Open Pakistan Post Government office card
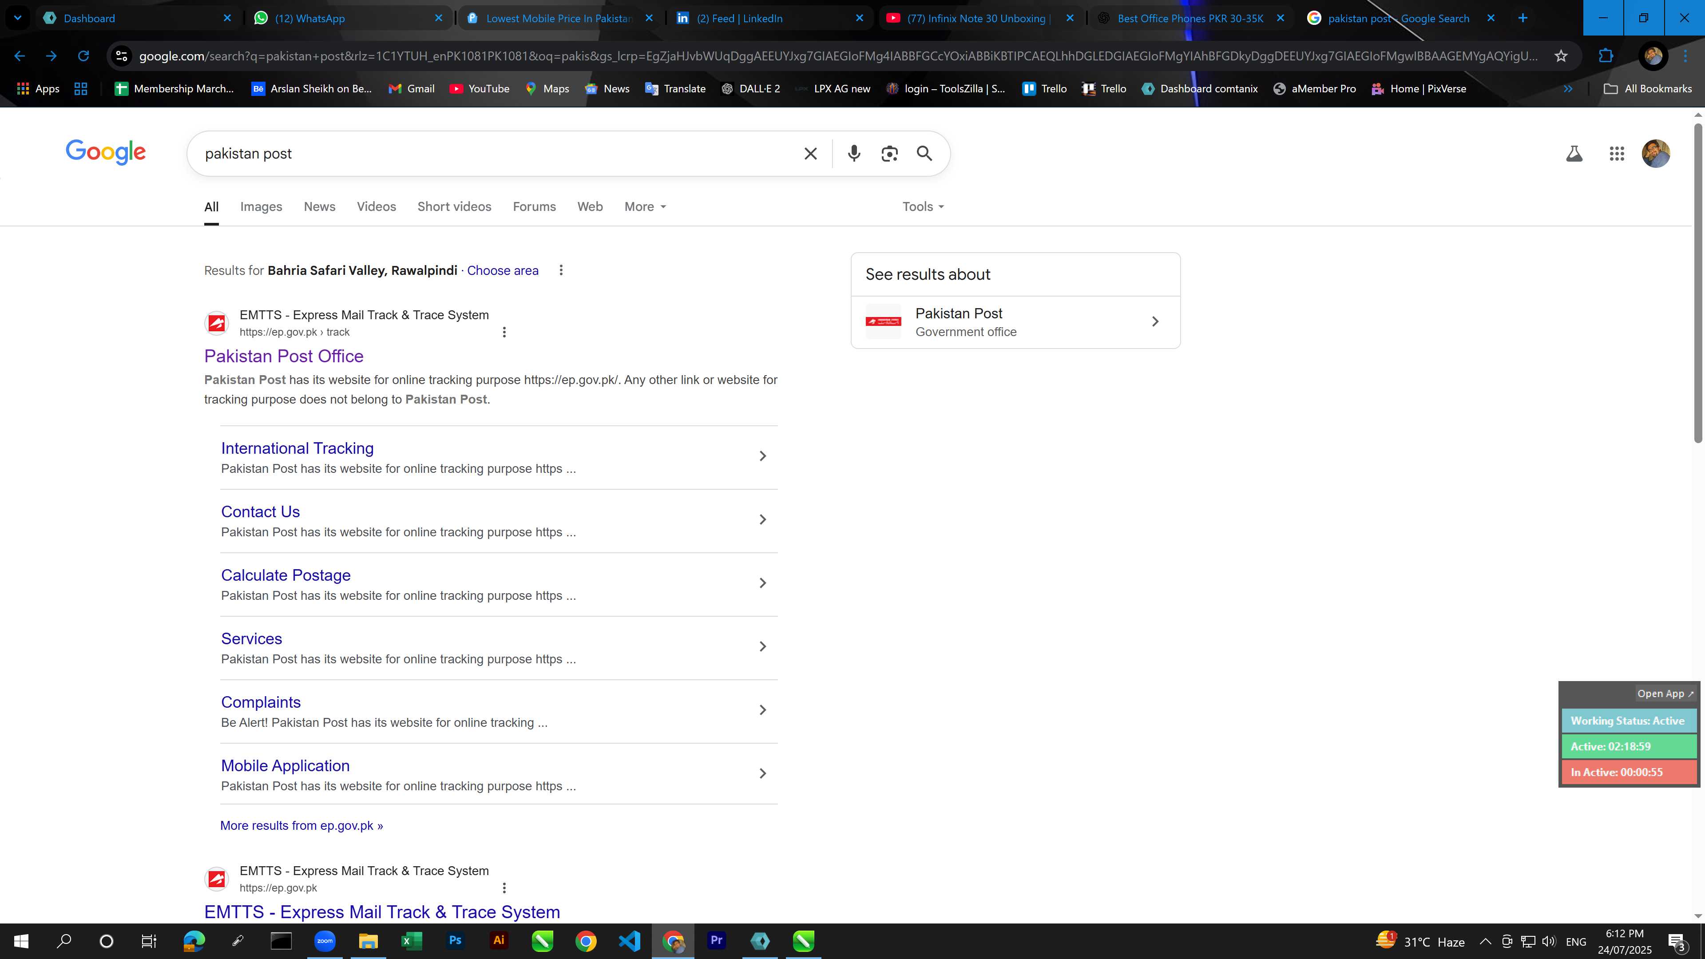1705x959 pixels. tap(1015, 321)
